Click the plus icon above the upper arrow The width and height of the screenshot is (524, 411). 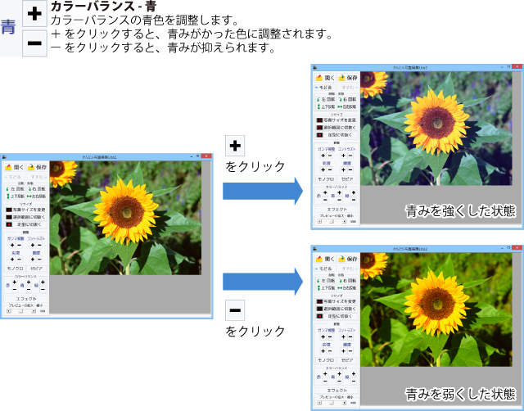234,146
